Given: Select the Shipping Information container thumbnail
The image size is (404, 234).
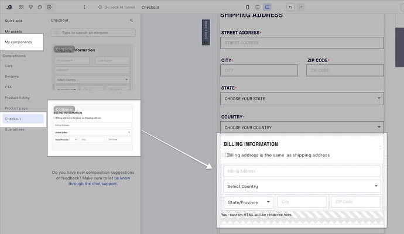Looking at the screenshot, I should click(x=93, y=67).
